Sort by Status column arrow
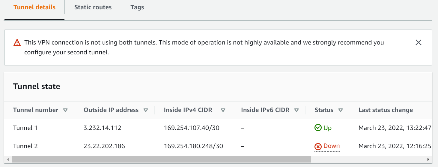This screenshot has width=438, height=167. (340, 110)
